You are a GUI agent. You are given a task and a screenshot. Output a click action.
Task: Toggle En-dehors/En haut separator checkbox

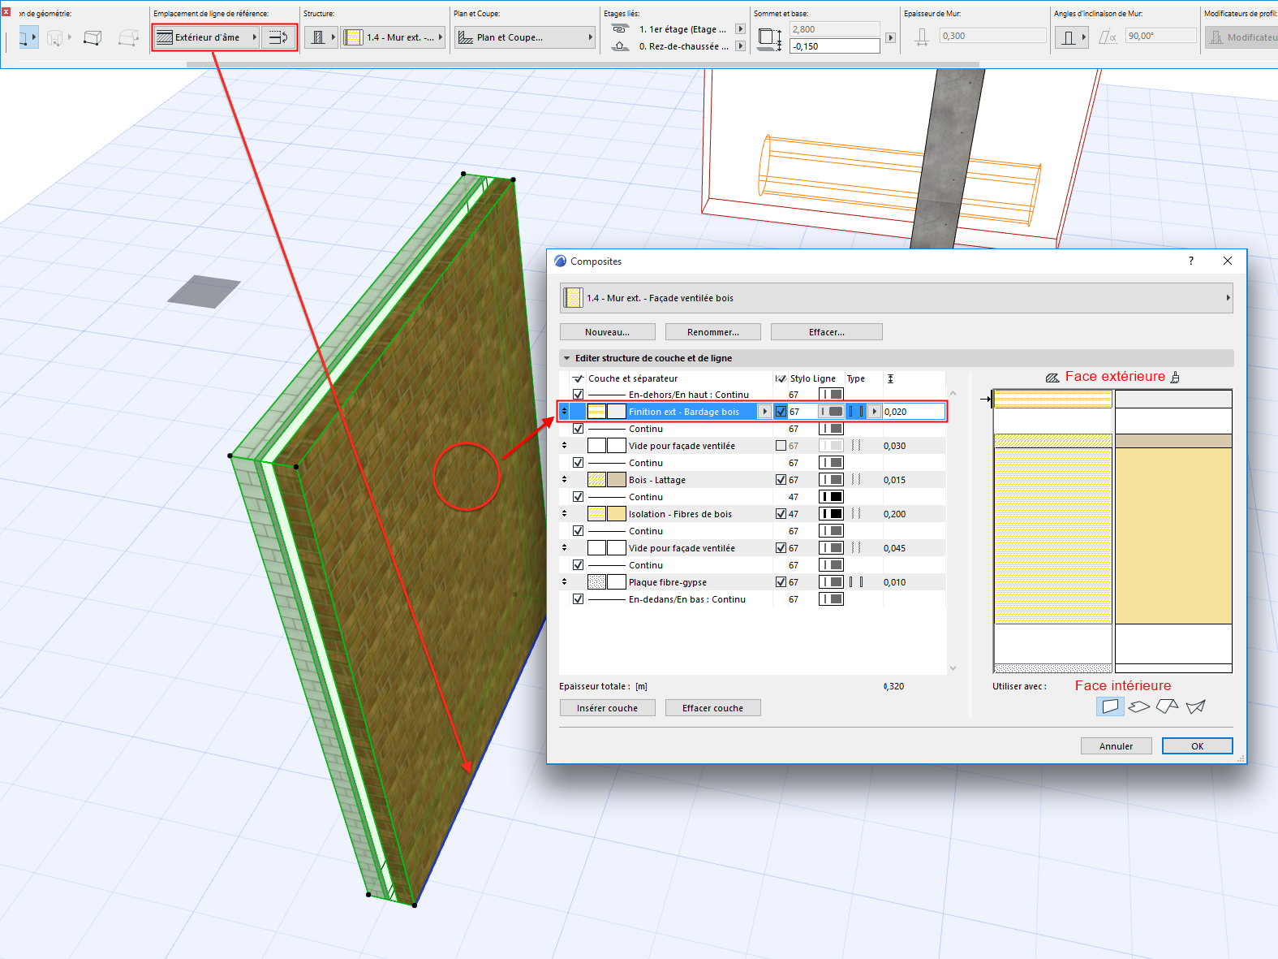pyautogui.click(x=578, y=395)
